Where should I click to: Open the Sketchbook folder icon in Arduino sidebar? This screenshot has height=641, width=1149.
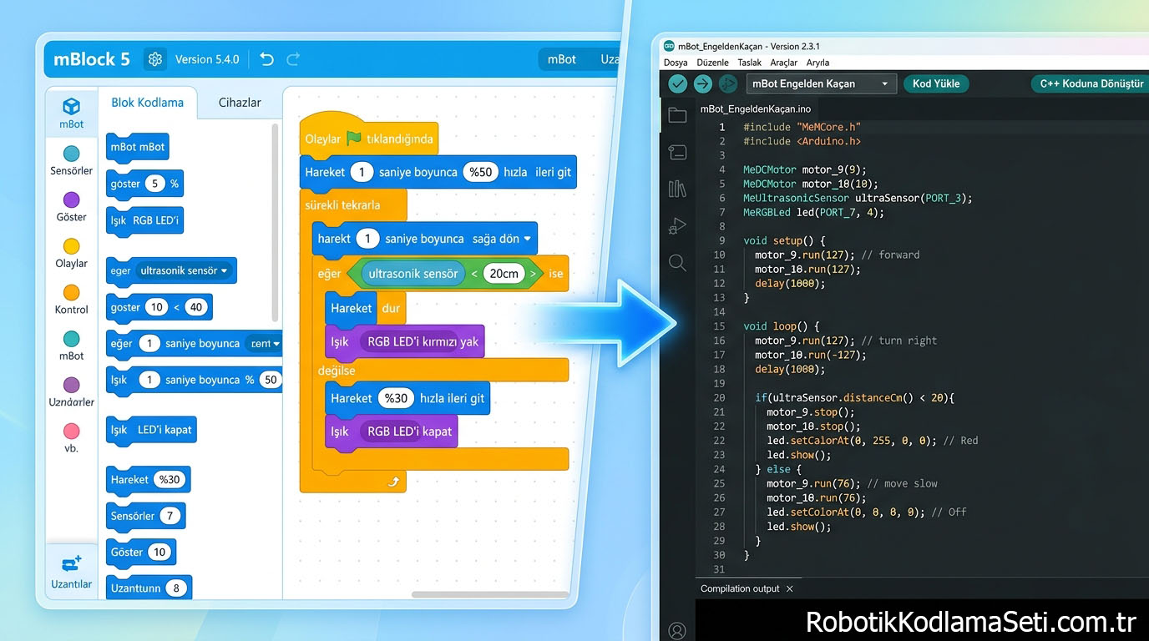point(677,115)
